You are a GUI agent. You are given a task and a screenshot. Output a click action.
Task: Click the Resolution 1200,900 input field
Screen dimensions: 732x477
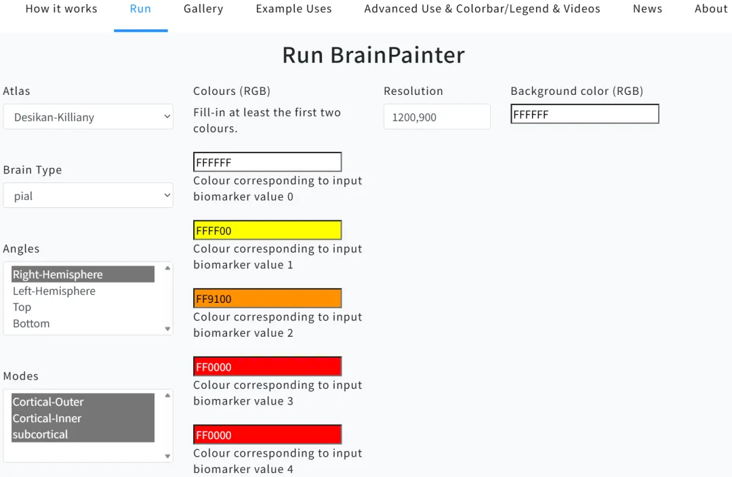click(437, 117)
